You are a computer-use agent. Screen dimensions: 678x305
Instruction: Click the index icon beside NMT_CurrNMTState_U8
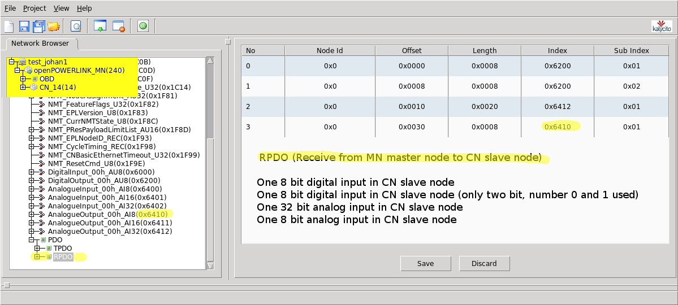pyautogui.click(x=42, y=121)
